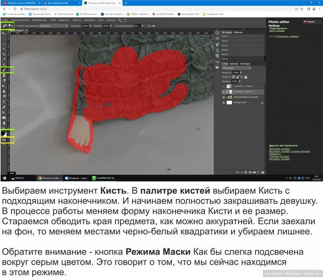Switch to the Каналы tab

coord(234,64)
